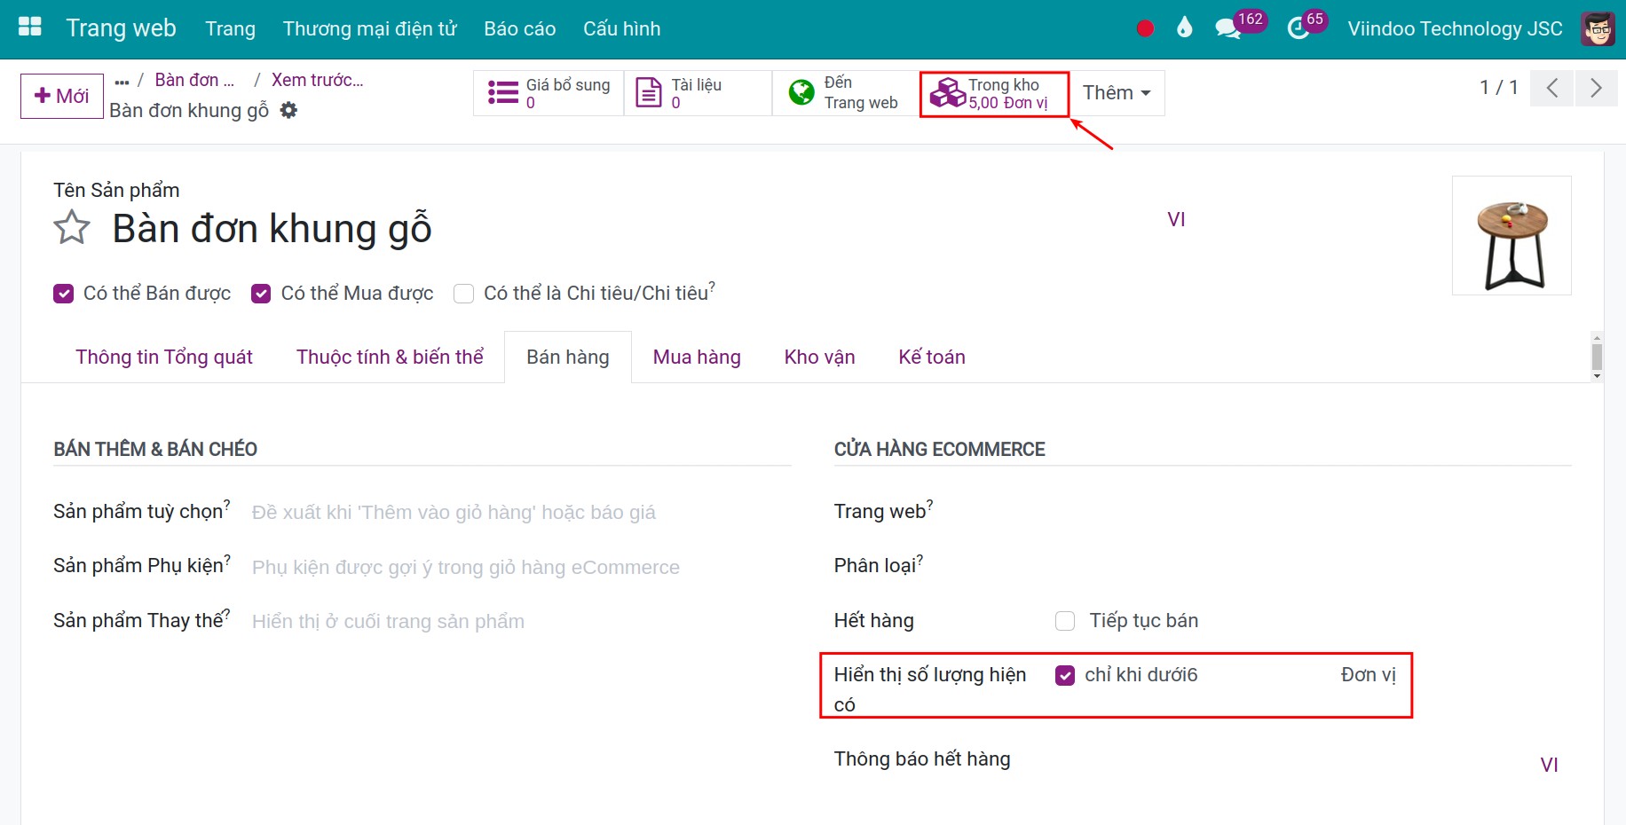Click the product table image thumbnail
This screenshot has width=1626, height=825.
click(1512, 235)
